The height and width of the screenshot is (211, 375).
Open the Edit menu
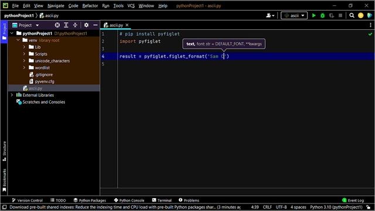click(26, 6)
